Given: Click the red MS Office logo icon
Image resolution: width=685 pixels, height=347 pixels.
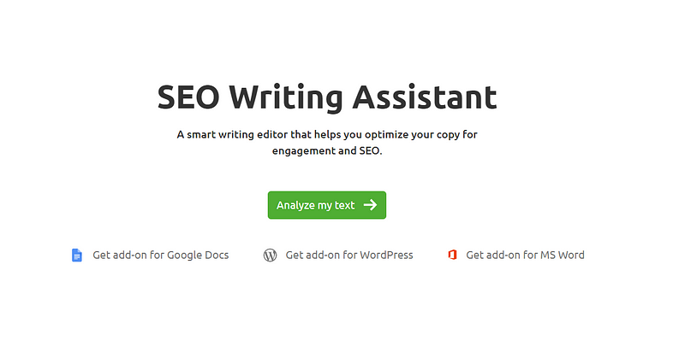Looking at the screenshot, I should click(452, 255).
